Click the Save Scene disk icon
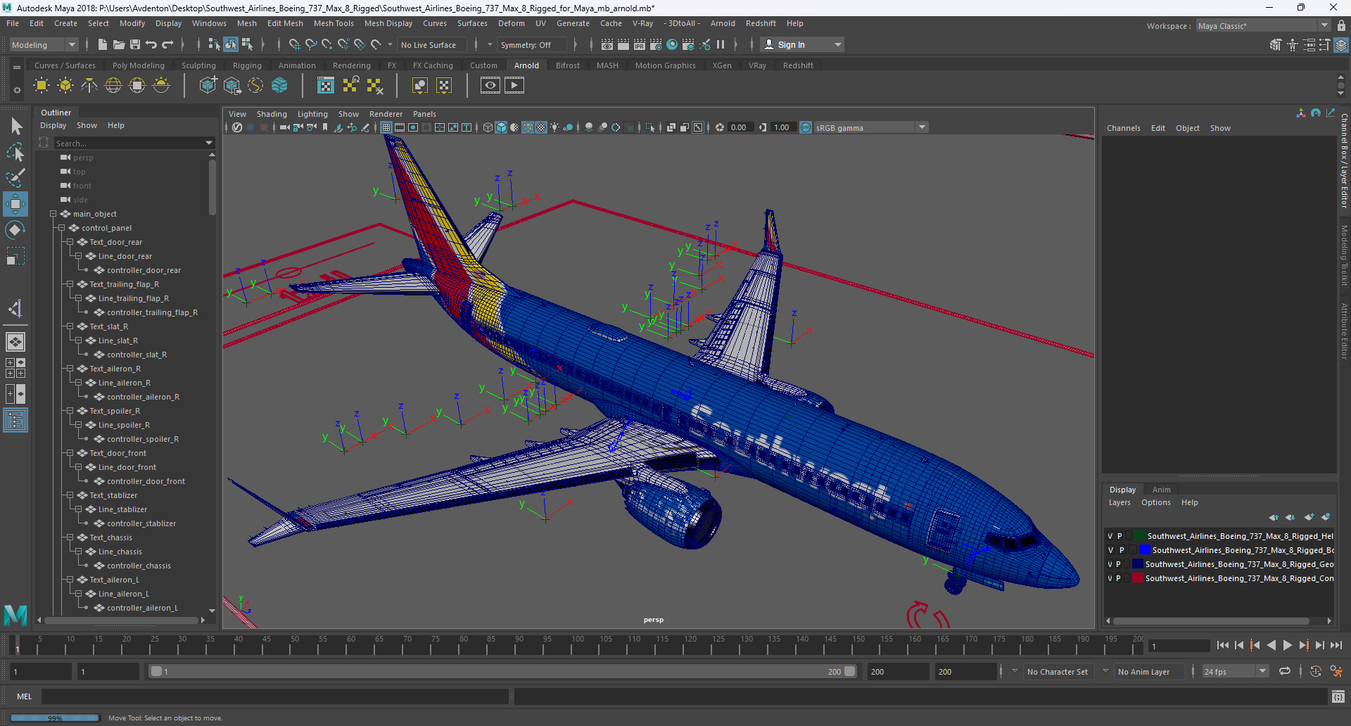 [135, 44]
